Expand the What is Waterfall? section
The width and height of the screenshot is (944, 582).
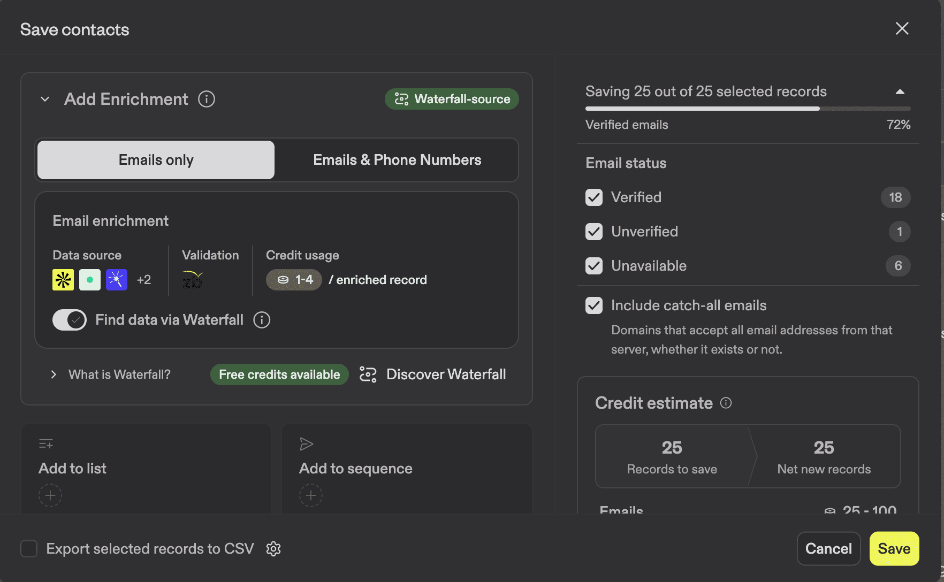click(54, 374)
